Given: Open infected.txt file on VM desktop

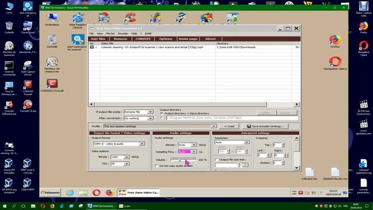Looking at the screenshot, I should (x=309, y=174).
